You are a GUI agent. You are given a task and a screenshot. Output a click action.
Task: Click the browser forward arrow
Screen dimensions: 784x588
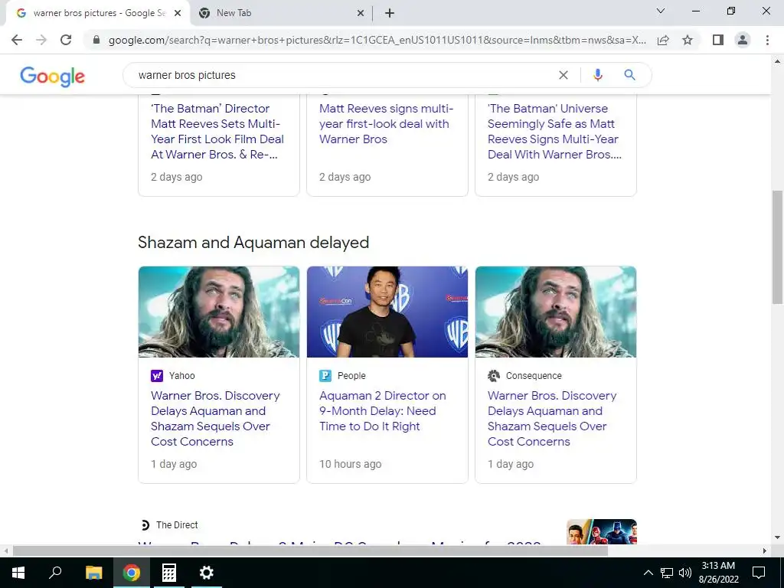41,40
